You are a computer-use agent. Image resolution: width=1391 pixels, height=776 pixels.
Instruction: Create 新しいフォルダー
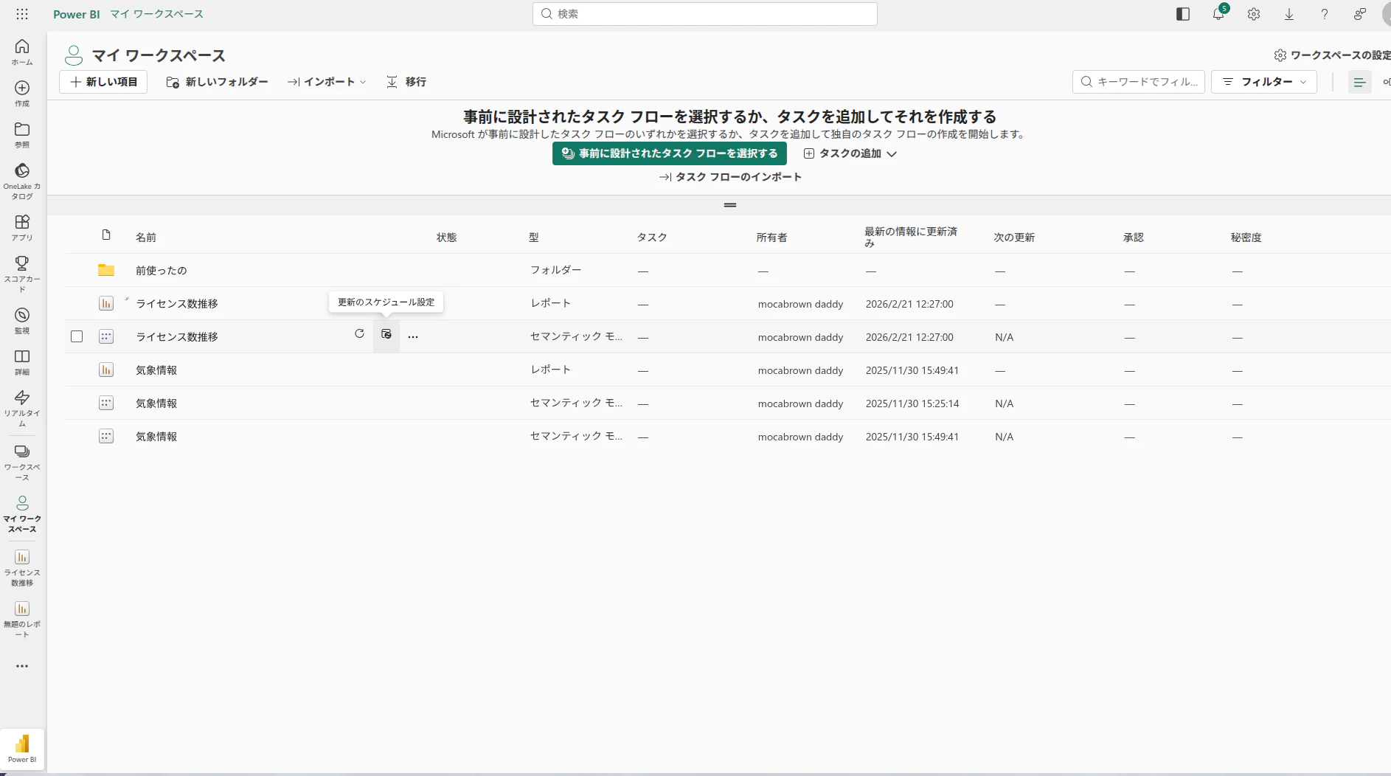tap(217, 82)
